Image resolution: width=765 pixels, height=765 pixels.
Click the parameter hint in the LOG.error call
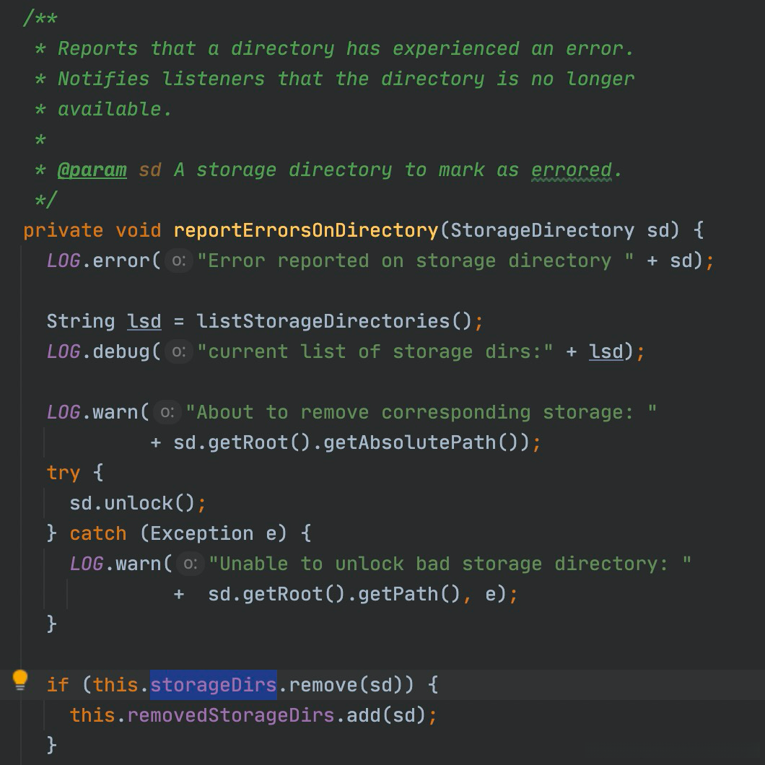179,261
